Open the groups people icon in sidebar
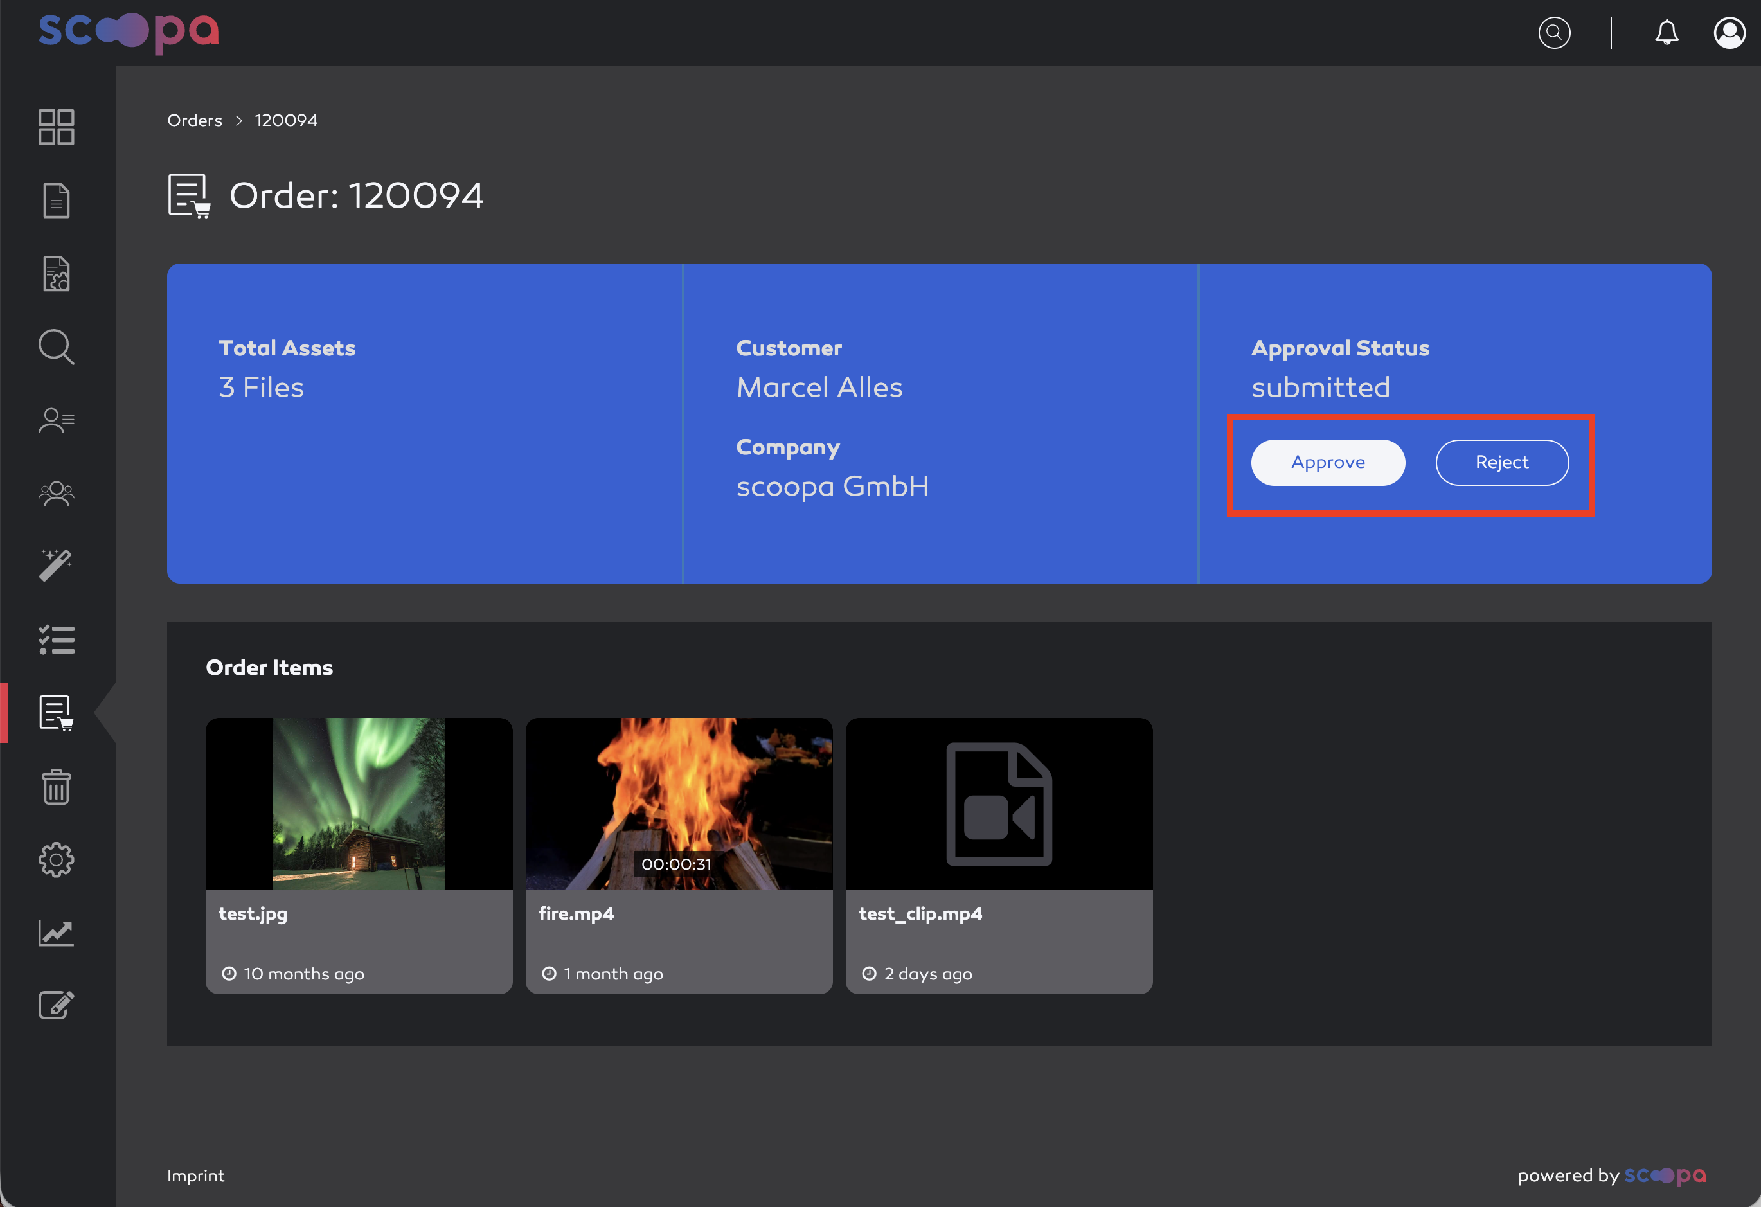Image resolution: width=1761 pixels, height=1207 pixels. click(56, 494)
